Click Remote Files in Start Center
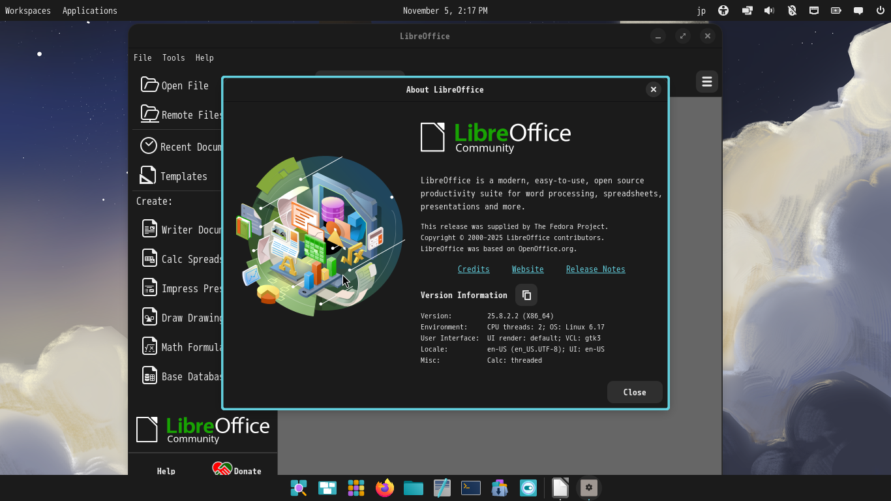 click(x=177, y=115)
